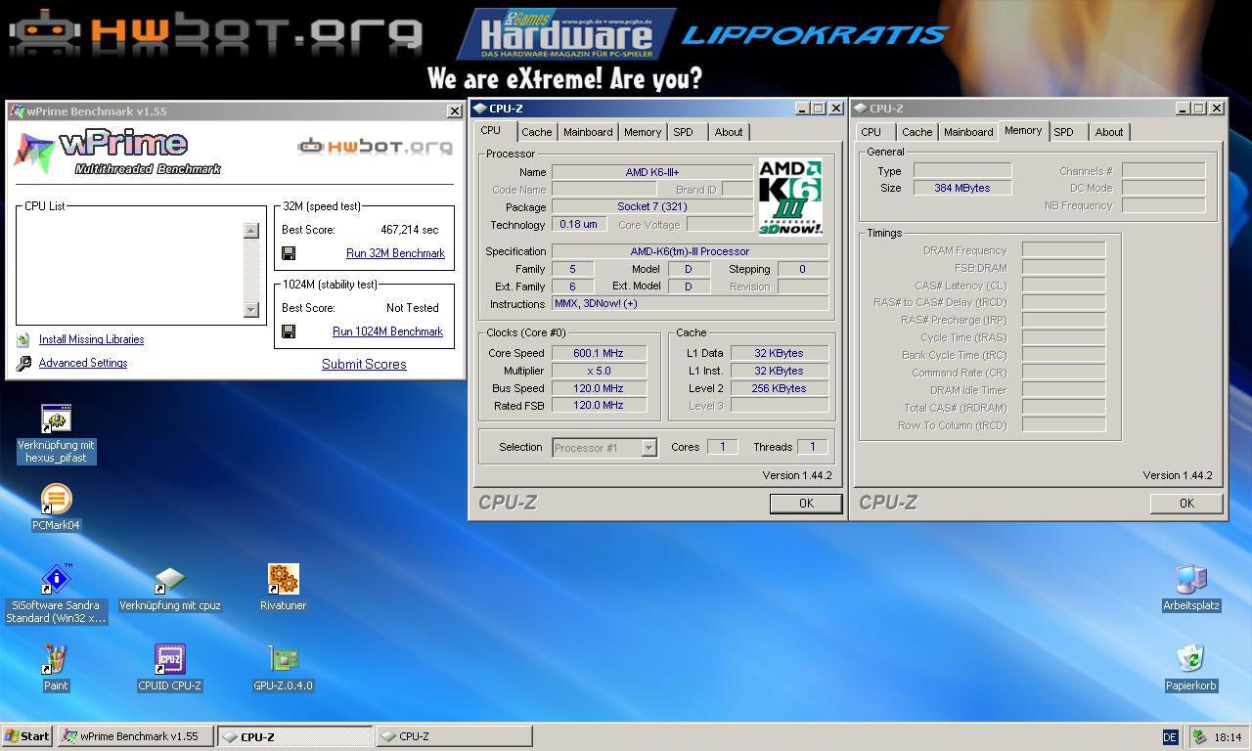
Task: Click DE language indicator in tray
Action: click(1170, 737)
